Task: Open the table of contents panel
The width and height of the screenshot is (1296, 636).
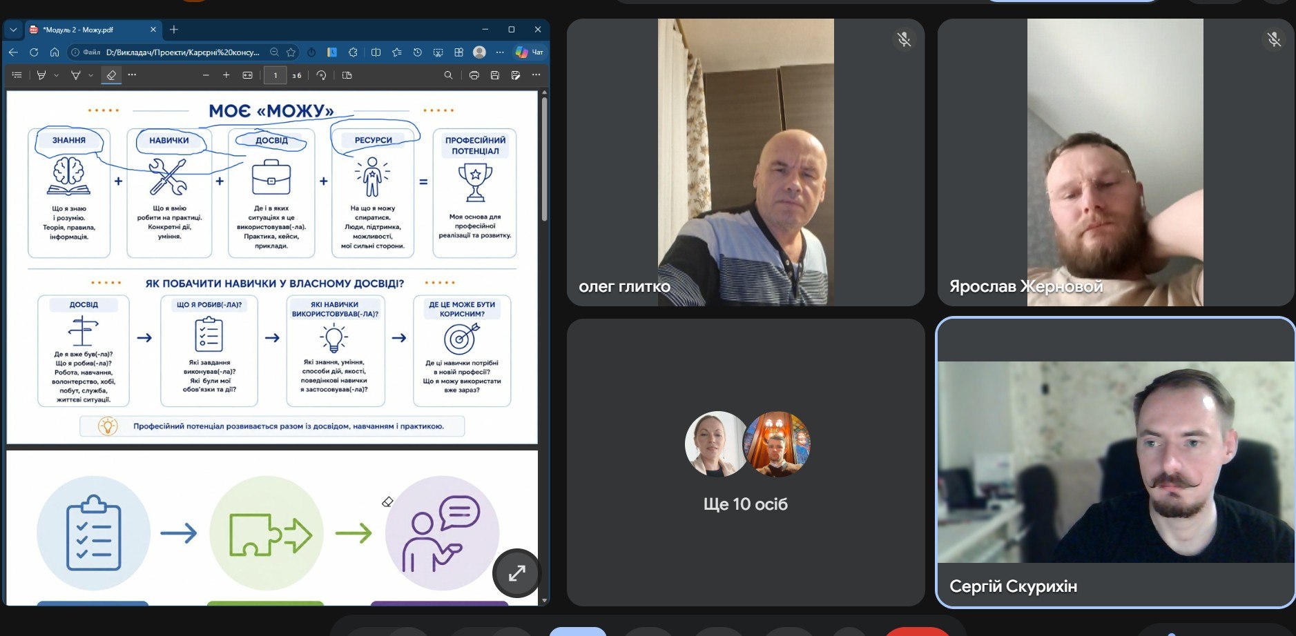Action: coord(17,75)
